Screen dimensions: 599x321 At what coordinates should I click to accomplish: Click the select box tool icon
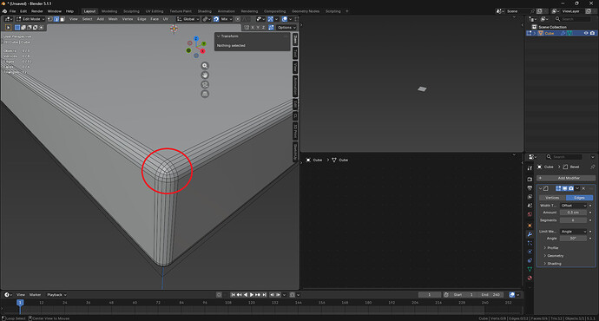(x=8, y=28)
